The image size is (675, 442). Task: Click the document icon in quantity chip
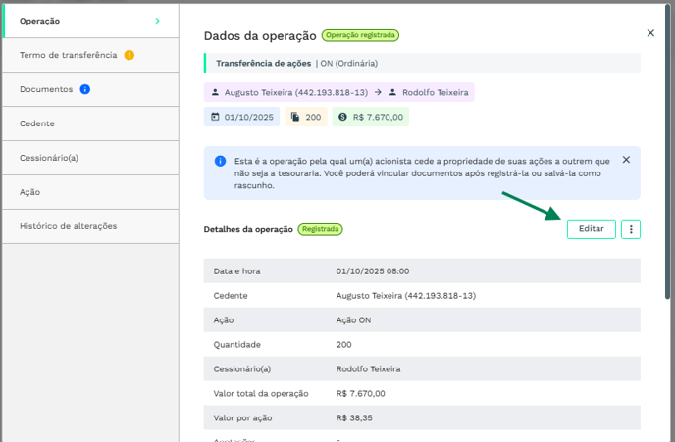coord(295,117)
